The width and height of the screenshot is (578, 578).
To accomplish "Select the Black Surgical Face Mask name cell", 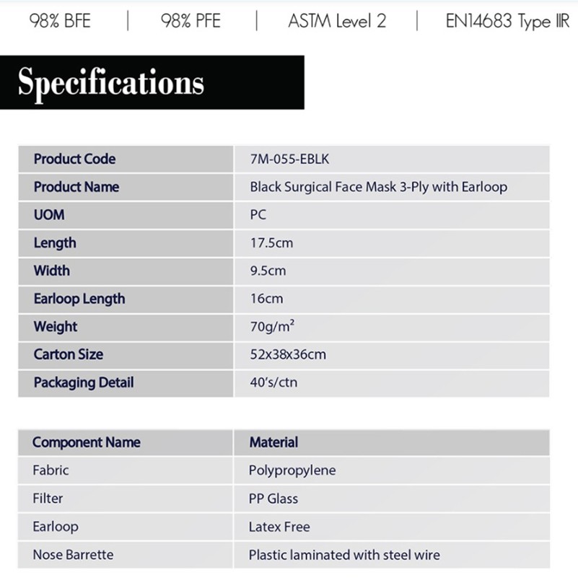I will pos(378,187).
